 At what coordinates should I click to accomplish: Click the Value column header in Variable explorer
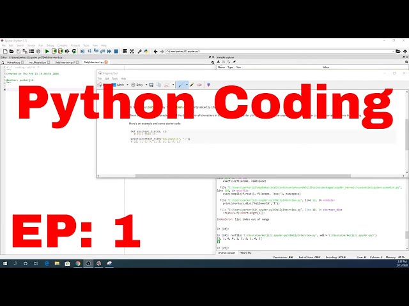point(325,67)
